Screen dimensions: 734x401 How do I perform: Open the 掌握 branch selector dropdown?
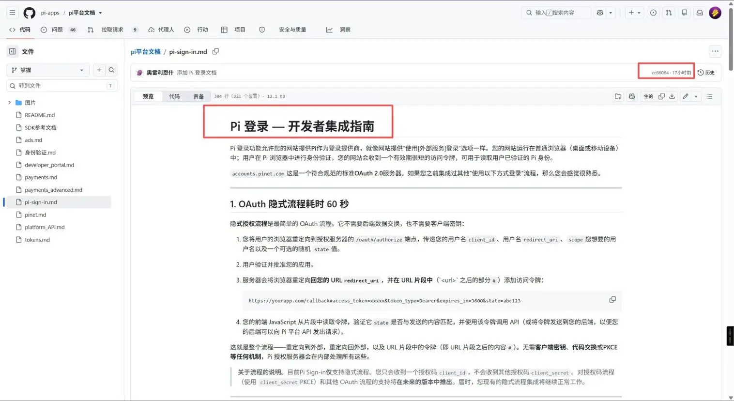(48, 70)
